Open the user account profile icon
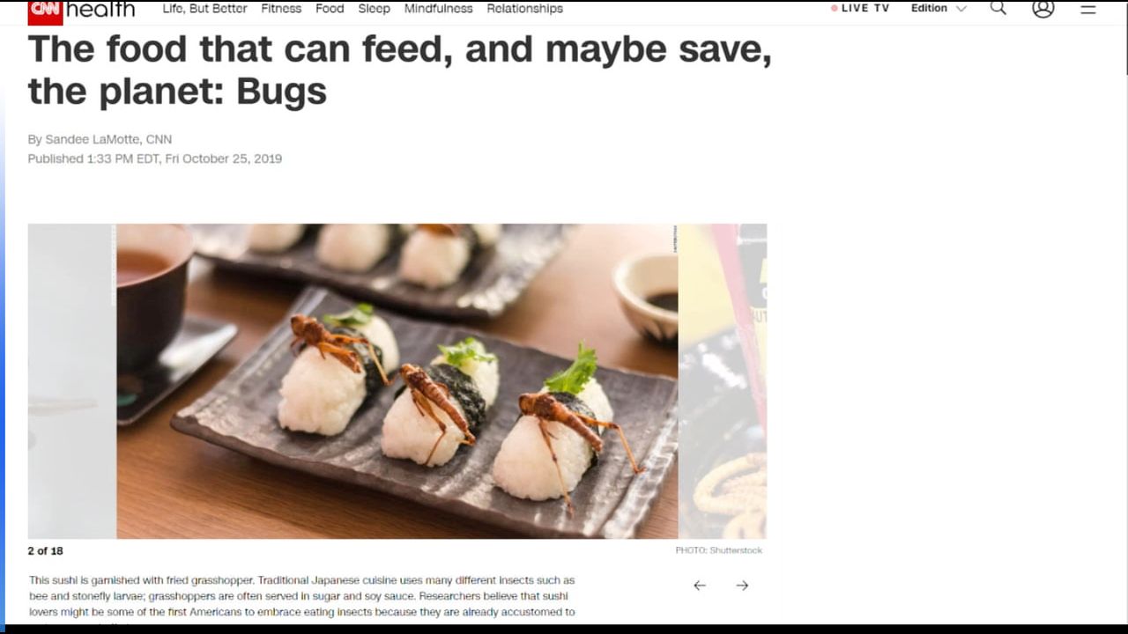The height and width of the screenshot is (634, 1128). [x=1043, y=8]
